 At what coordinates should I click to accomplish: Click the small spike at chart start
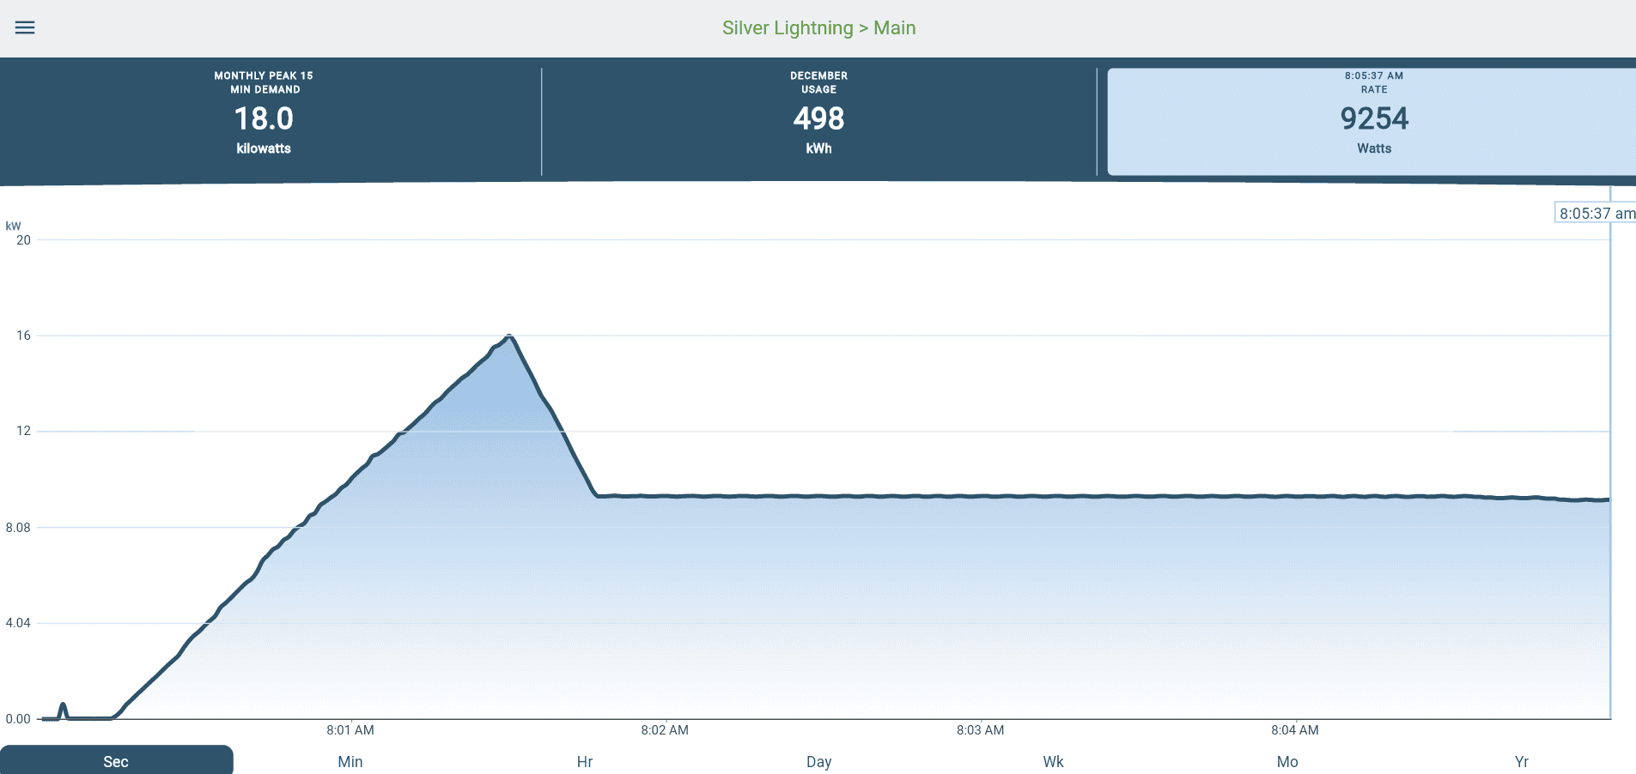pyautogui.click(x=63, y=708)
